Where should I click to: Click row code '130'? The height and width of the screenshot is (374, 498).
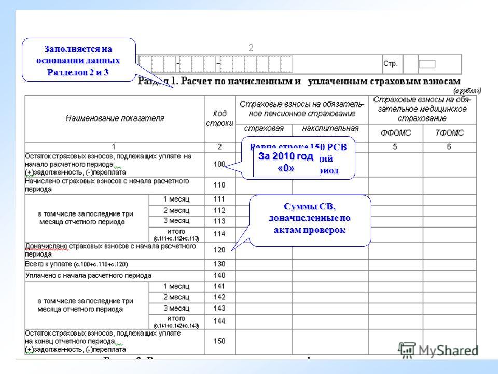pyautogui.click(x=219, y=264)
